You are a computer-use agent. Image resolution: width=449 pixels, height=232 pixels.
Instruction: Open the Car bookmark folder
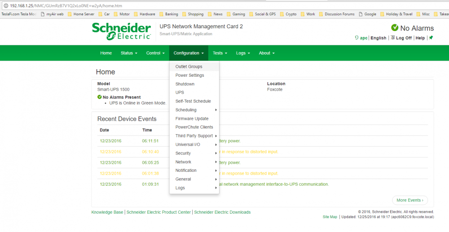104,14
